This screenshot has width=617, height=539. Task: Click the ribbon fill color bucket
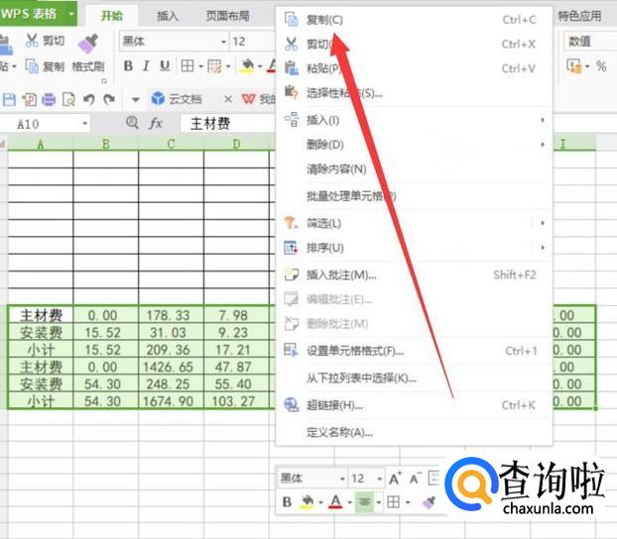[247, 66]
